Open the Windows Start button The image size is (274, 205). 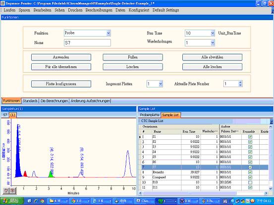tap(11, 201)
